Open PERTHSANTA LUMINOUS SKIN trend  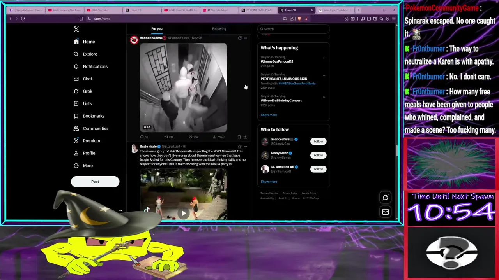coord(284,79)
